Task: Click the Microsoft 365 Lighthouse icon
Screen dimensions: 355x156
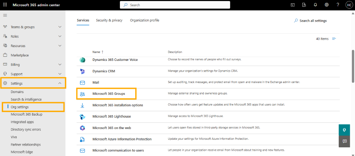Action: coord(83,117)
